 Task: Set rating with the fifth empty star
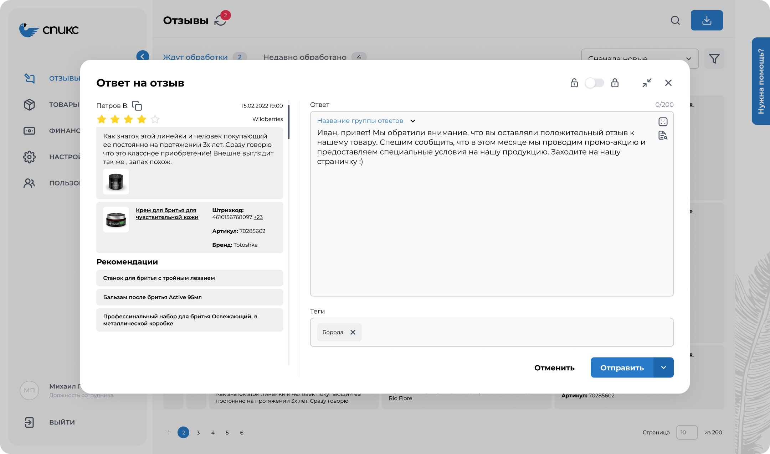(155, 119)
